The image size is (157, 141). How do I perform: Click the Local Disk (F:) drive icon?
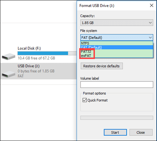(8, 57)
